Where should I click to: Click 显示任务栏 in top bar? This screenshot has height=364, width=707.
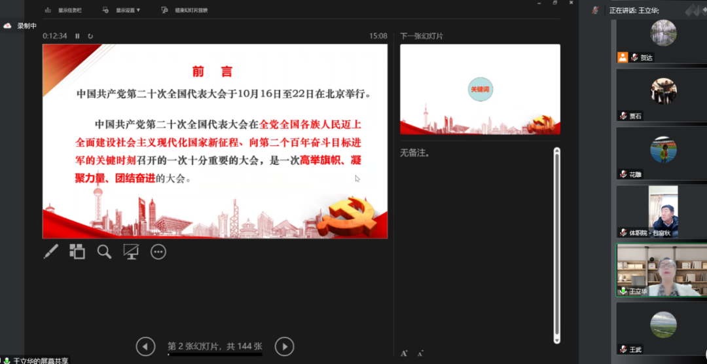tap(64, 10)
